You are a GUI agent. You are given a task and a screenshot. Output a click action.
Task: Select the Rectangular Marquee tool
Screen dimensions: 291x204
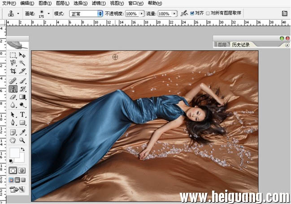pos(13,55)
